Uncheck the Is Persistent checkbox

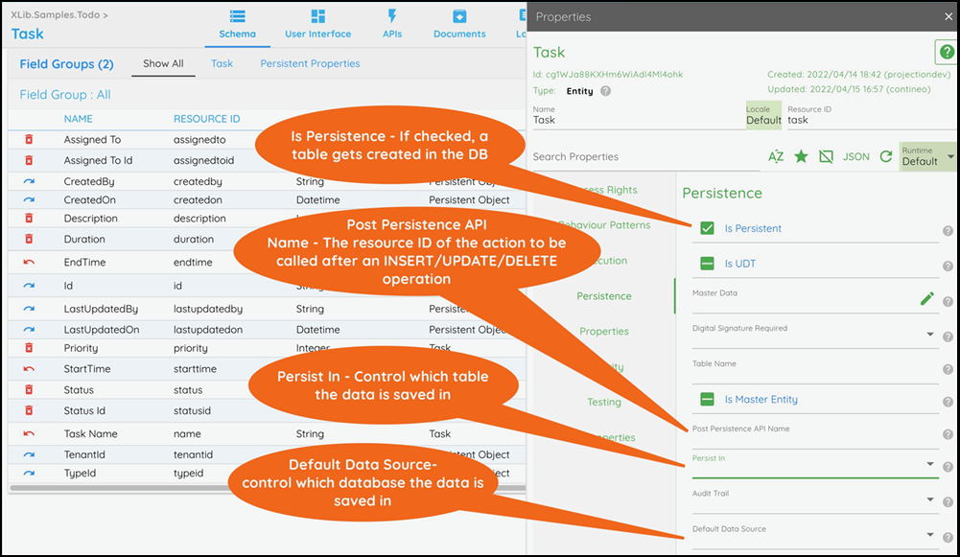click(707, 228)
